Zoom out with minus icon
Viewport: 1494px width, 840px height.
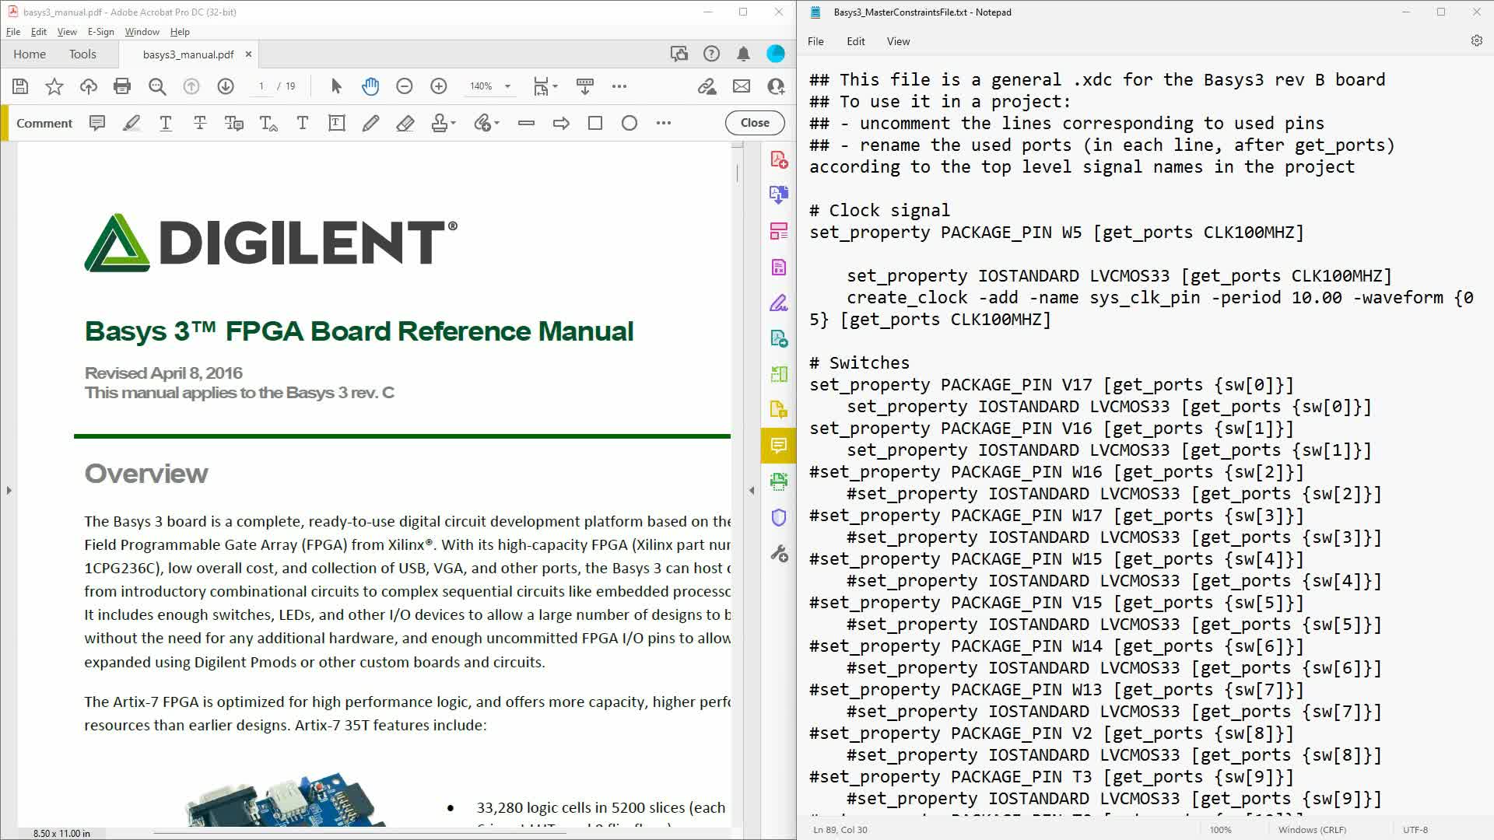click(x=405, y=86)
